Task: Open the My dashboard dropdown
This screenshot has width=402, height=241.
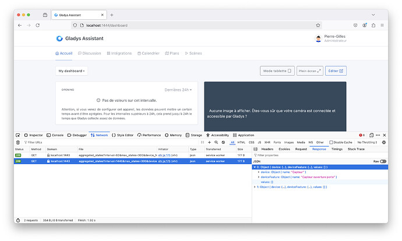Action: pos(72,71)
